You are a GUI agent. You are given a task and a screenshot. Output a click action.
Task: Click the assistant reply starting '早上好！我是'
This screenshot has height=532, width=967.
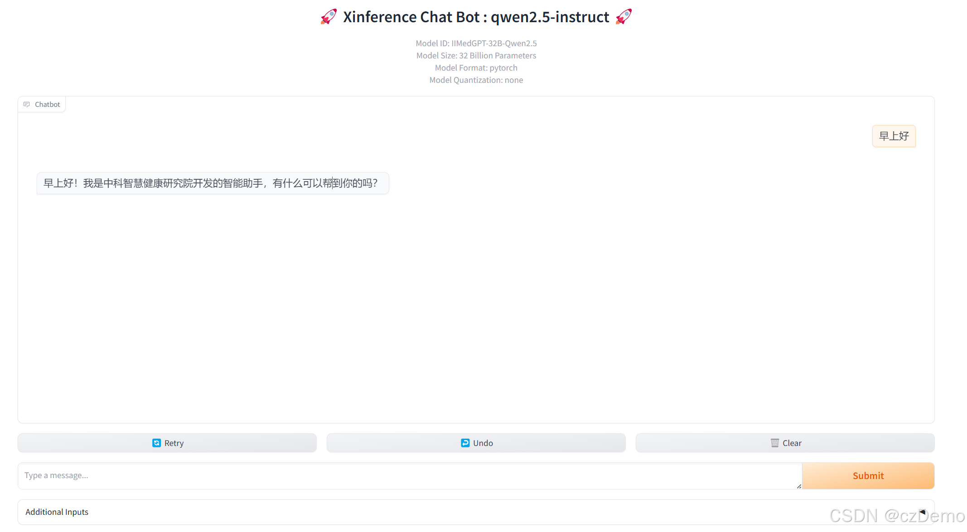coord(213,183)
